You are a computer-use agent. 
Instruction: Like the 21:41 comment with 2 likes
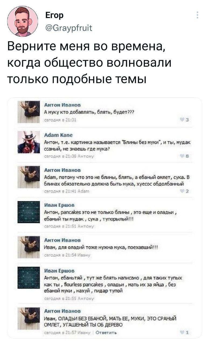click(x=185, y=191)
